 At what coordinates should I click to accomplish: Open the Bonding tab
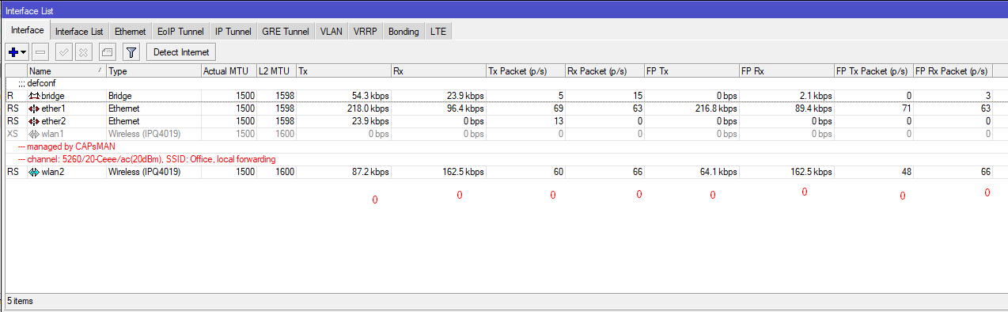(404, 31)
